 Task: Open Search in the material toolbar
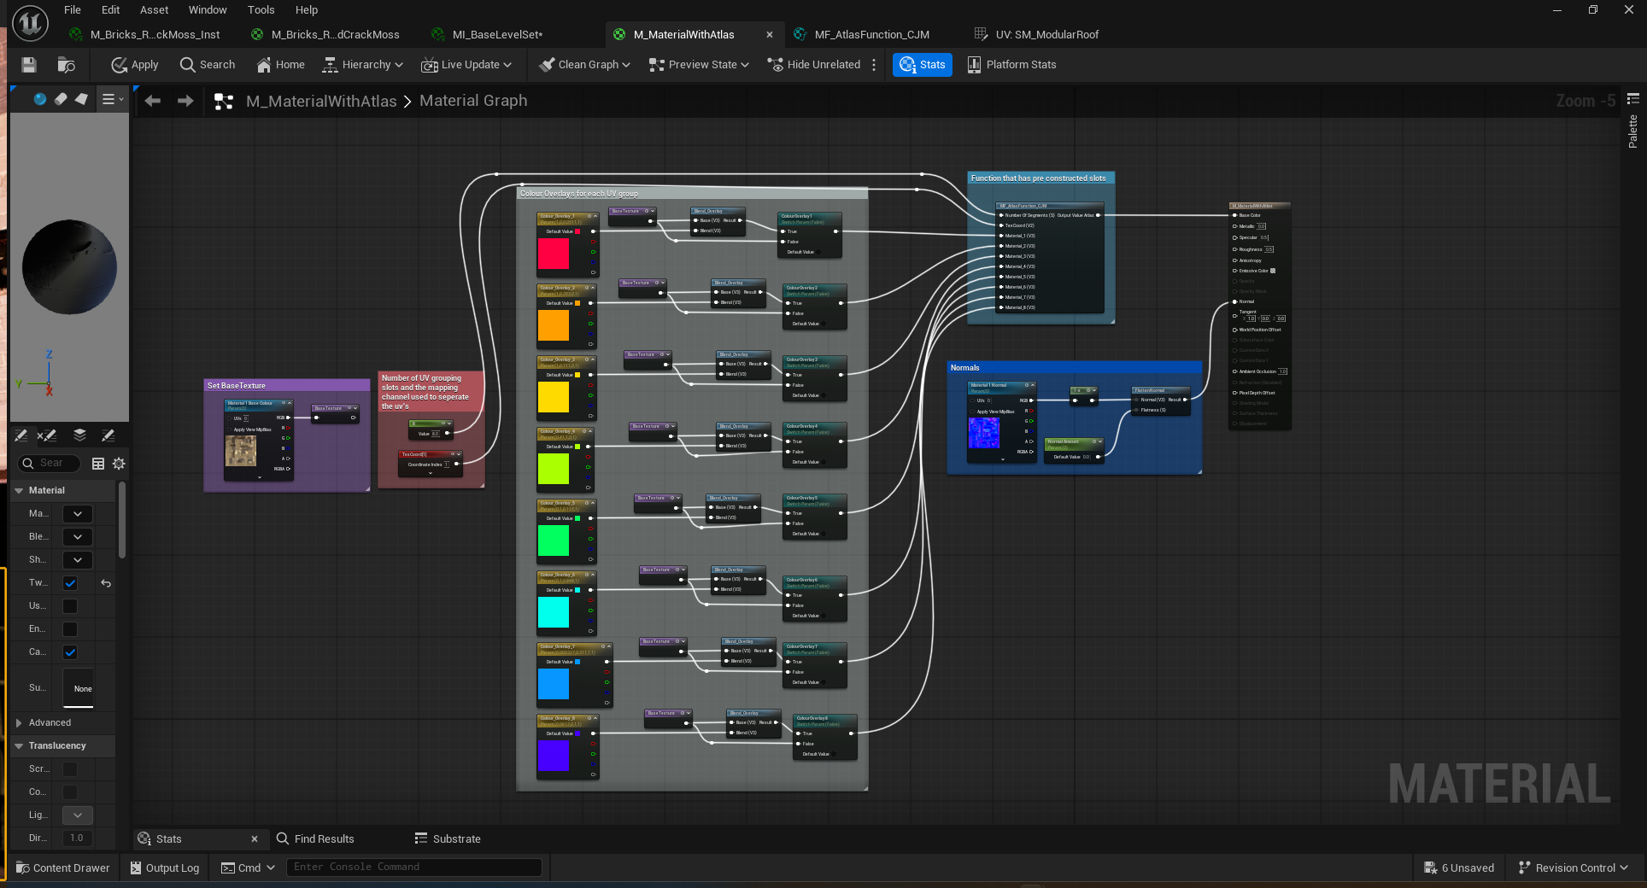208,65
